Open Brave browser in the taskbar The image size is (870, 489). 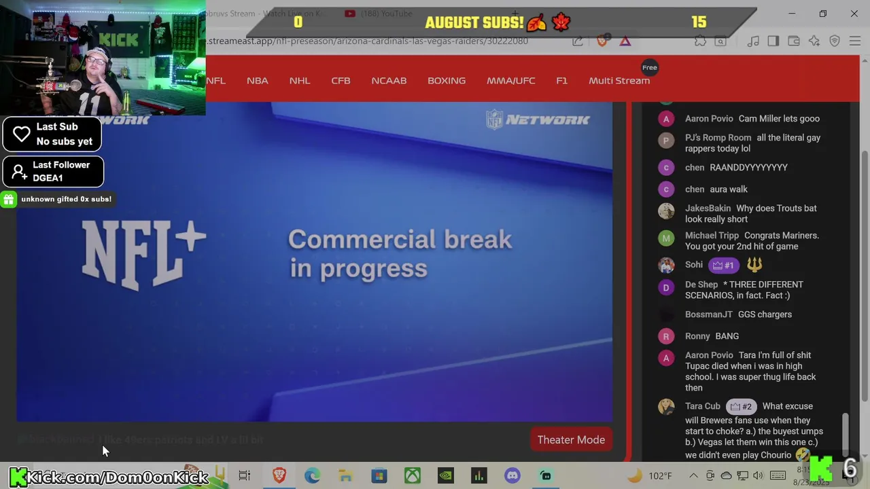click(279, 475)
